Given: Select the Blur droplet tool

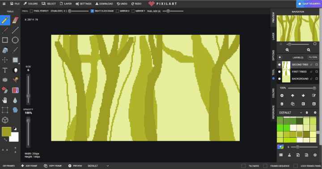Looking at the screenshot, I should 15,100.
